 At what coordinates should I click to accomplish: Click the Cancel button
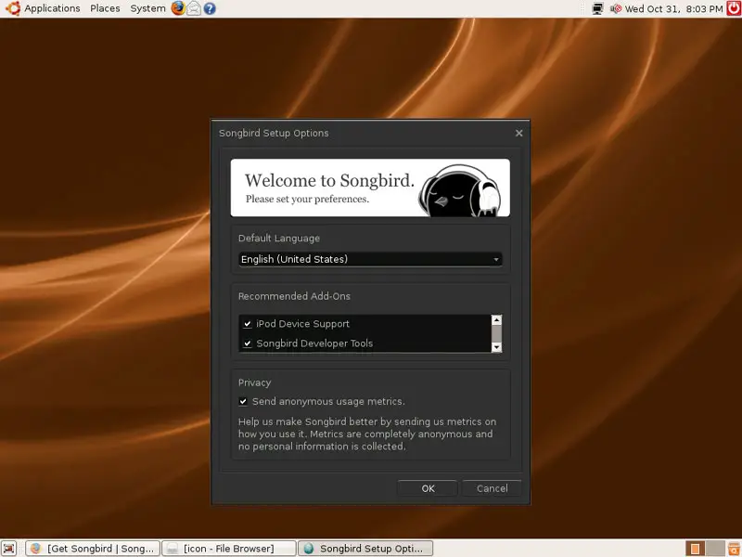[493, 488]
